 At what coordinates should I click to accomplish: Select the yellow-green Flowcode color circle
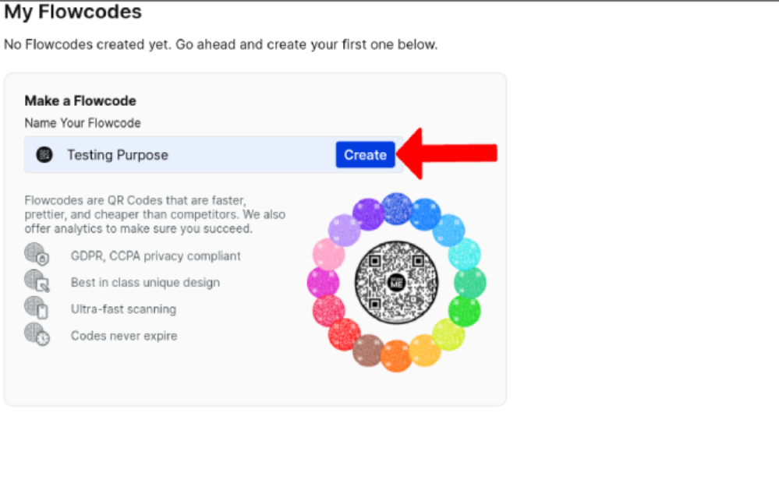click(x=448, y=335)
